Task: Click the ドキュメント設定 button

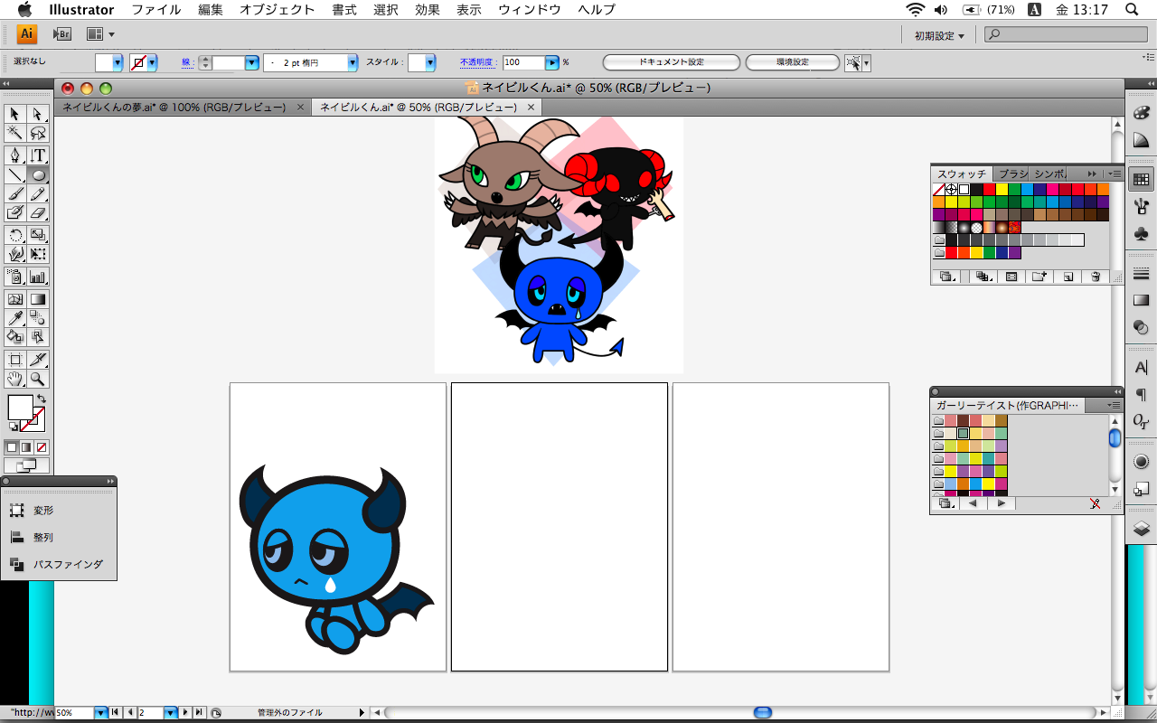Action: 671,62
